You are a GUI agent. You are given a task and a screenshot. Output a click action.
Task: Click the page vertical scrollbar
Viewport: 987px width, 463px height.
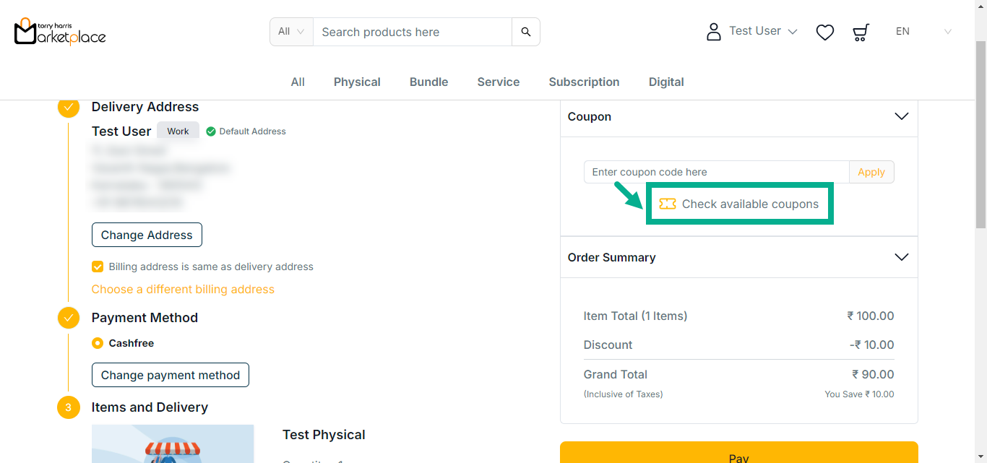point(980,144)
